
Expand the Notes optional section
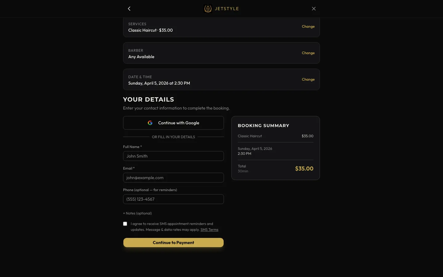(x=138, y=213)
